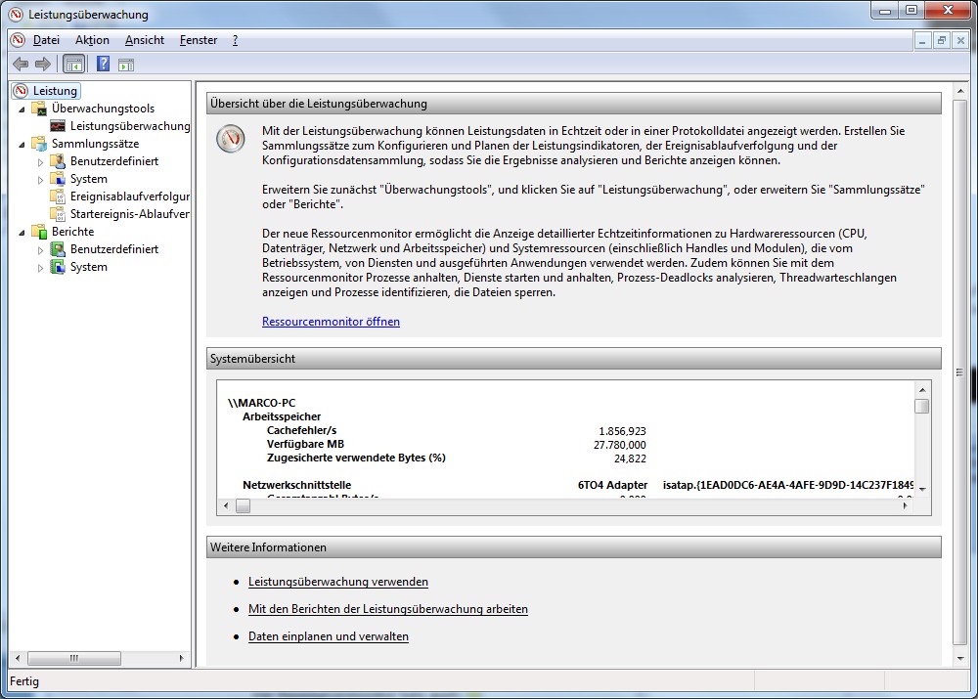Click the main pane scroll-up arrow
This screenshot has width=978, height=699.
[960, 91]
